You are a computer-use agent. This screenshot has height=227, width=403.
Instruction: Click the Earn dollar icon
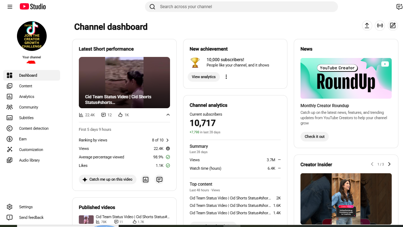[x=10, y=139]
